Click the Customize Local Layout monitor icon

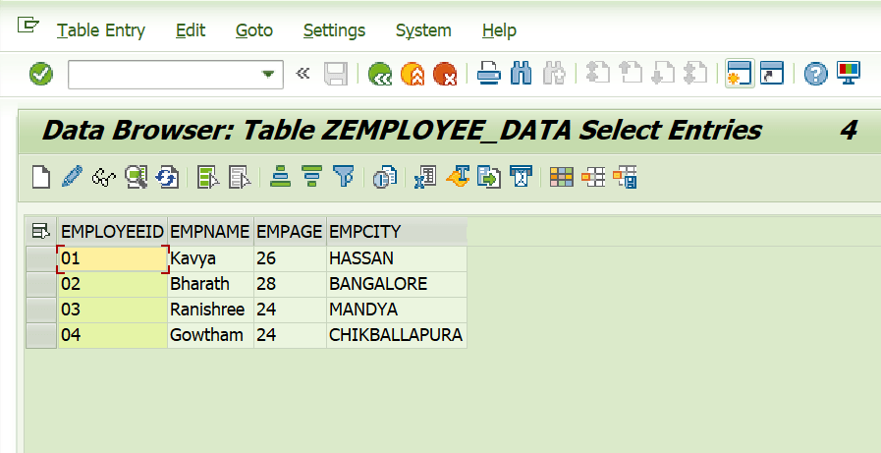click(x=848, y=74)
